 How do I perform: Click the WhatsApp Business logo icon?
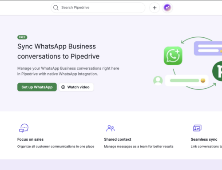173,55
